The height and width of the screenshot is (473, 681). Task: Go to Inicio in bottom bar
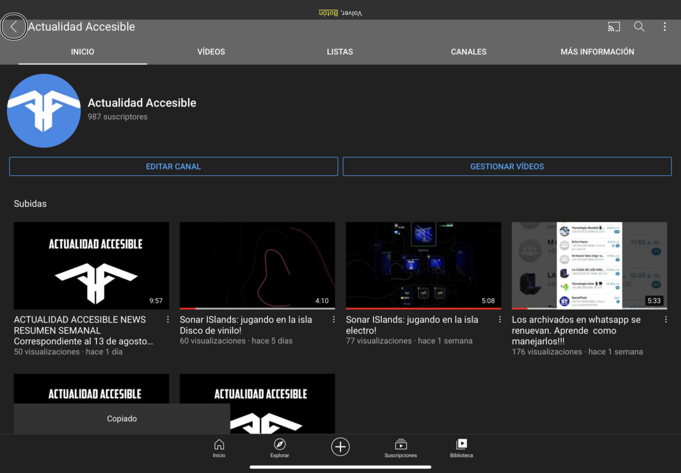point(219,448)
